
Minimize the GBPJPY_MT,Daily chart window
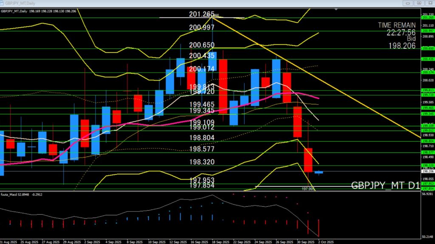point(408,3)
